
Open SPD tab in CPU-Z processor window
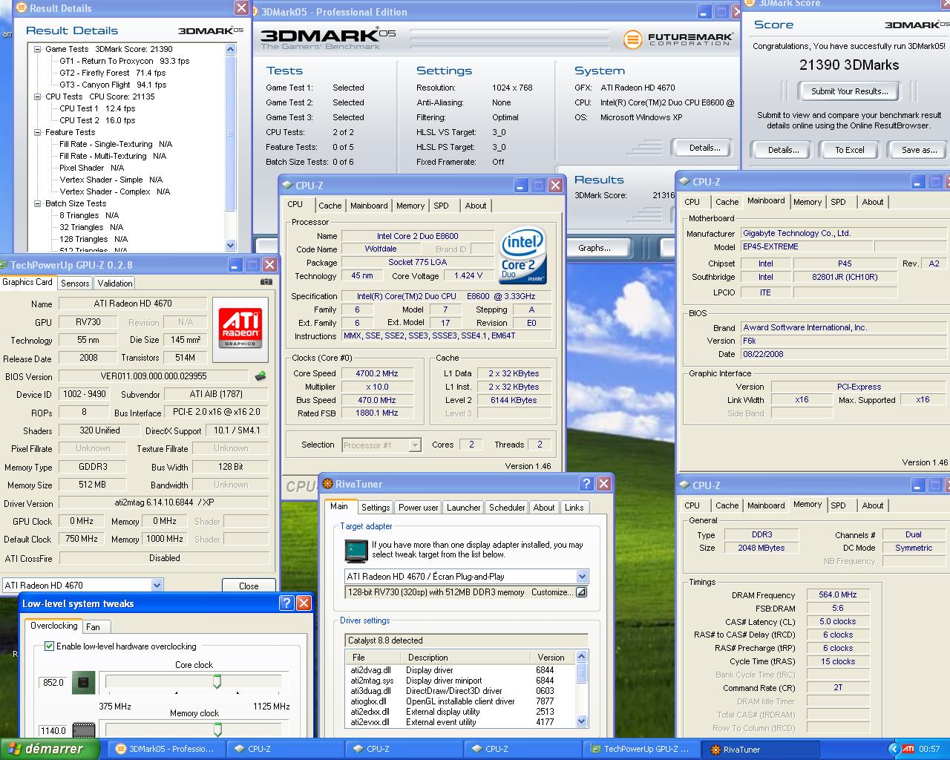441,206
